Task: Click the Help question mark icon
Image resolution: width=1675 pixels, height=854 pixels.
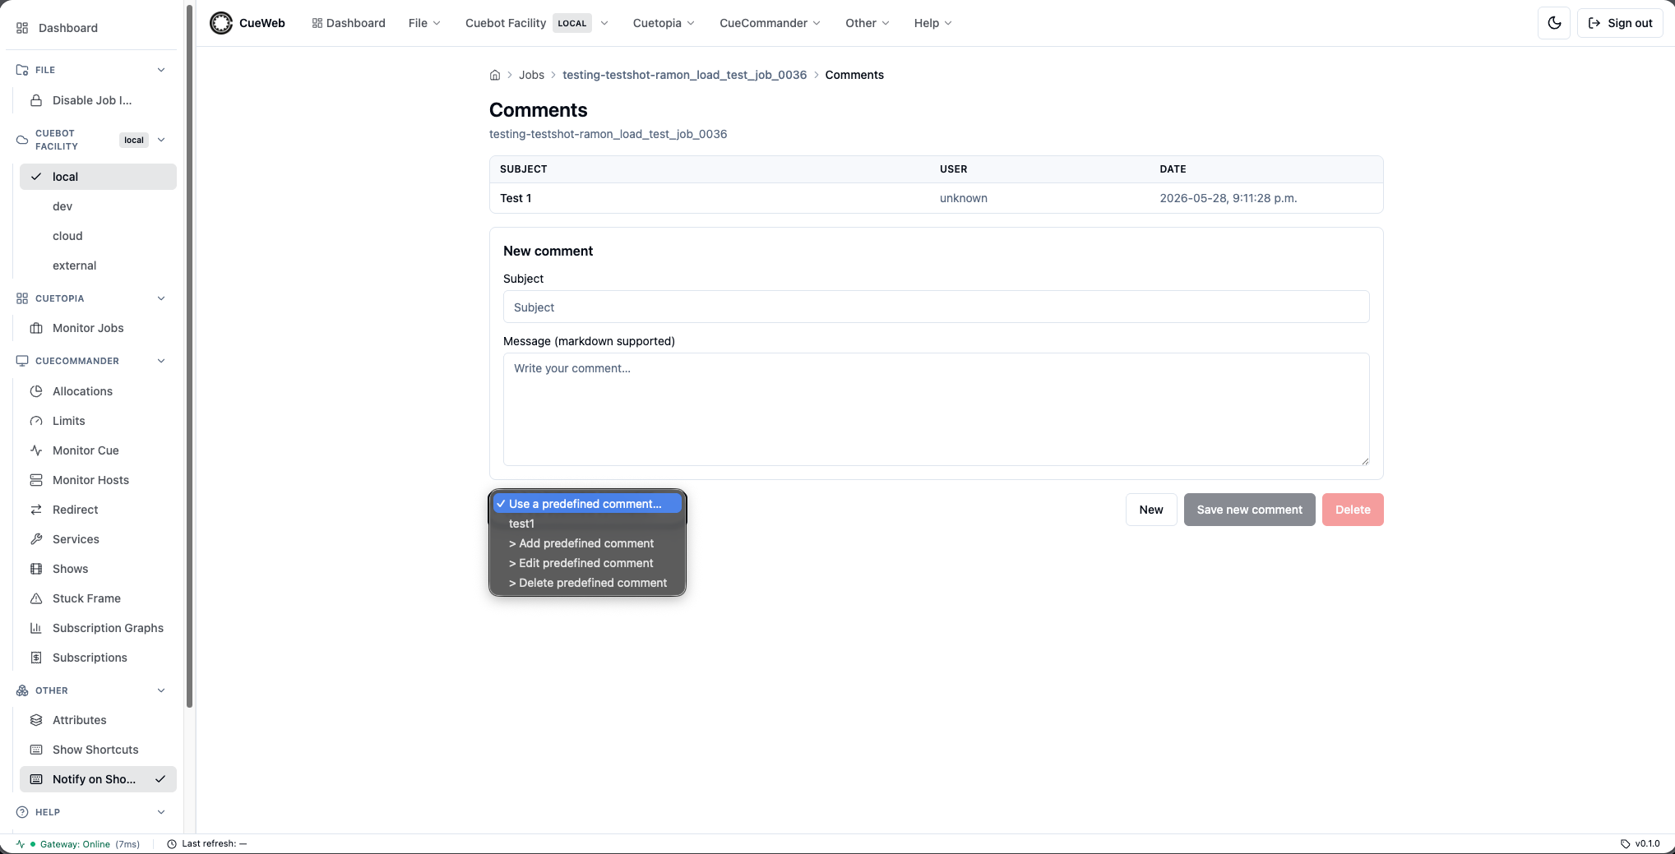Action: tap(22, 812)
